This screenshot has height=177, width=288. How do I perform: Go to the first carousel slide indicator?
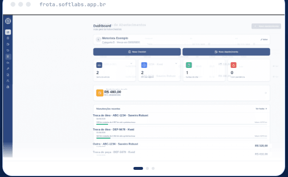(x=138, y=168)
